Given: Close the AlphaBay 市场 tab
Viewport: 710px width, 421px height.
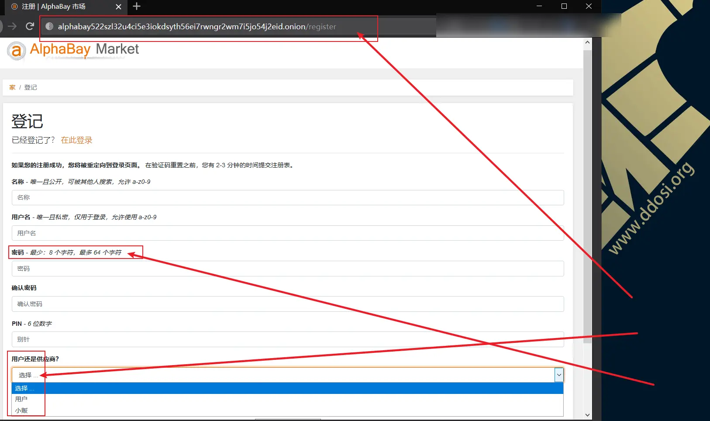Looking at the screenshot, I should (x=118, y=7).
